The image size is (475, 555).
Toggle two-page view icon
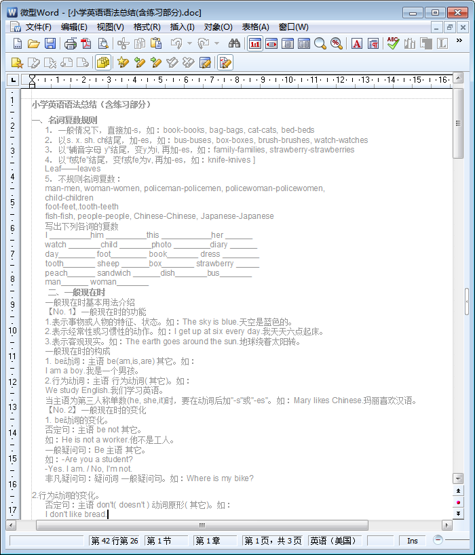[304, 43]
